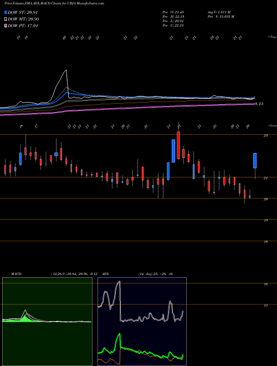The width and height of the screenshot is (277, 366).
Task: Click the 'Pre O: 21.48' value
Action: pos(173,12)
